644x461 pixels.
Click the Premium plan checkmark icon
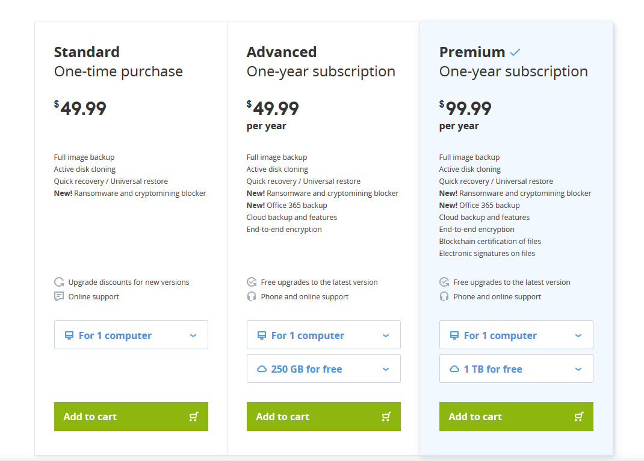point(515,52)
